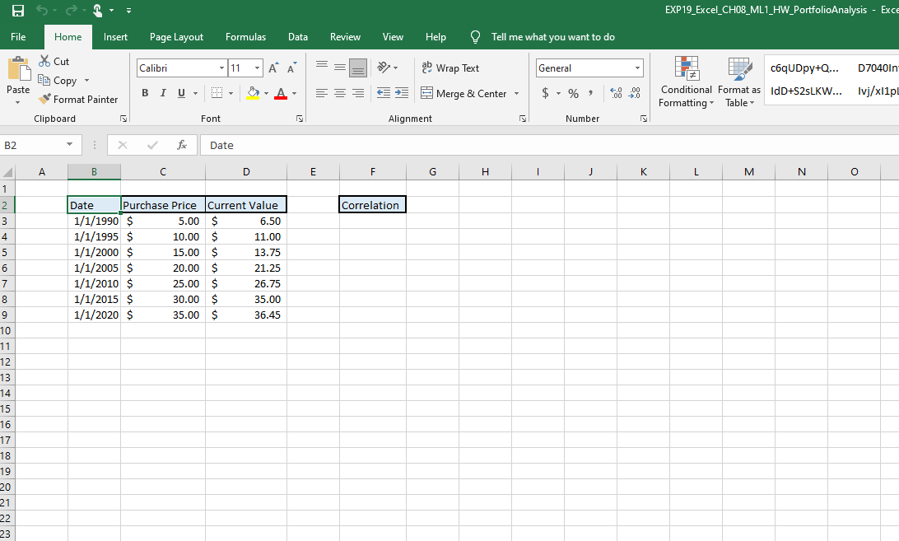
Task: Select Bottom Align icon
Action: 358,68
